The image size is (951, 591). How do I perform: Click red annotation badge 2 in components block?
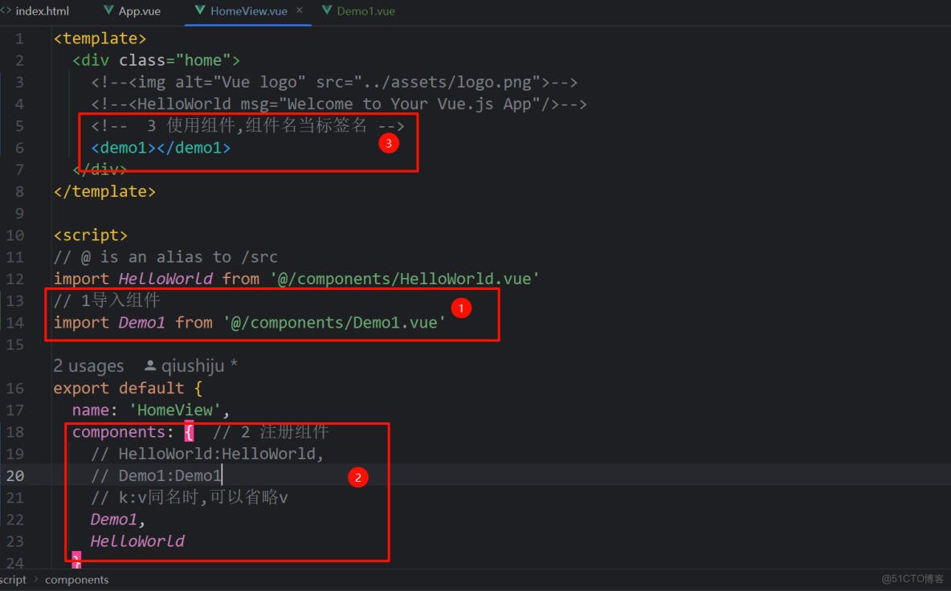pos(358,476)
